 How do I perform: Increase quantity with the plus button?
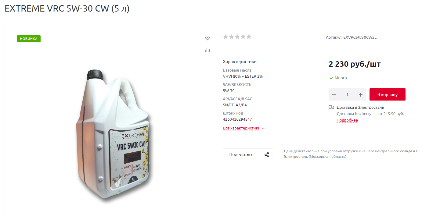point(360,95)
